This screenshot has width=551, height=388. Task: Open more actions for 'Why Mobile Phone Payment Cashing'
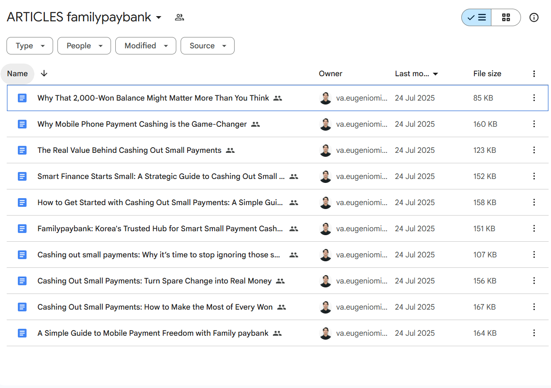534,124
